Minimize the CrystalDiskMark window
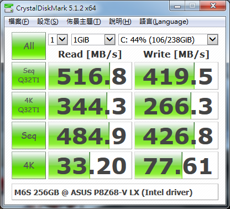230x209 pixels. click(177, 6)
